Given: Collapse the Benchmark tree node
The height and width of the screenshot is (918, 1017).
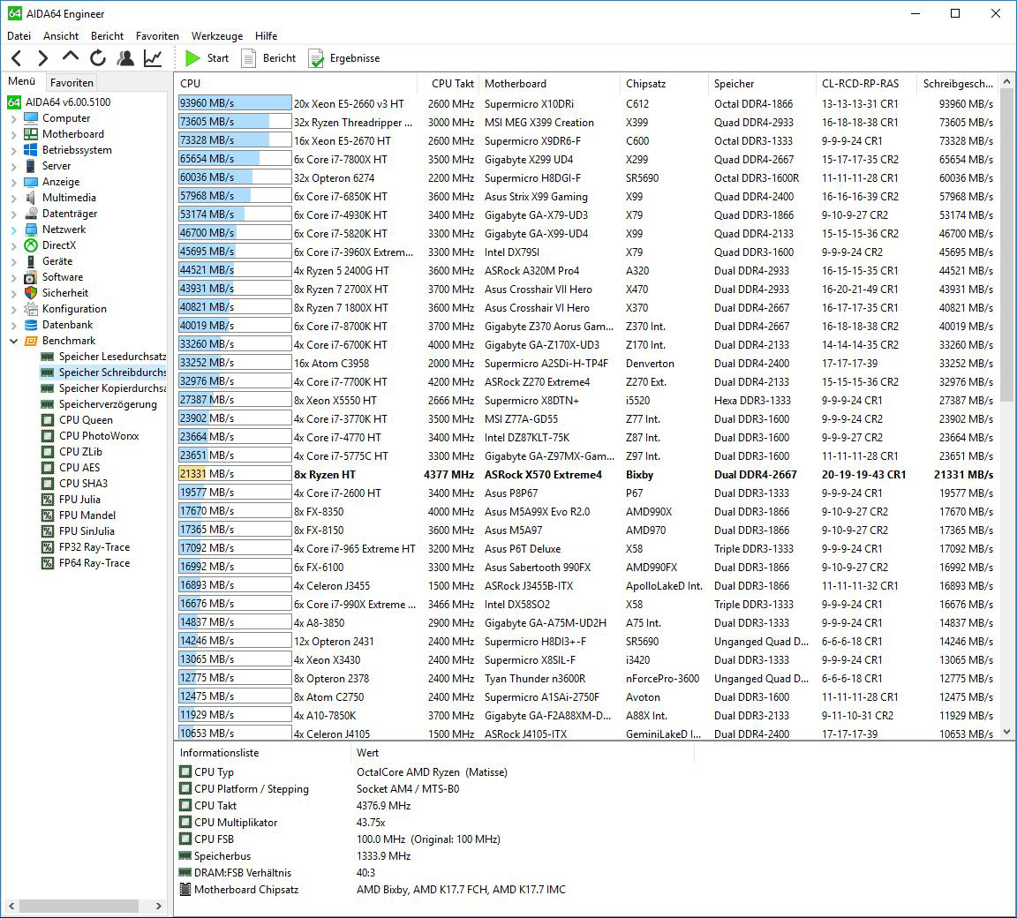Looking at the screenshot, I should [13, 341].
